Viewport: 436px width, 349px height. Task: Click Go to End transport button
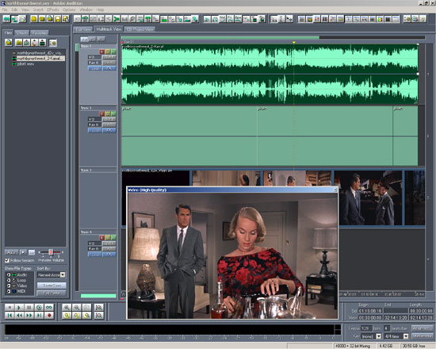(39, 316)
